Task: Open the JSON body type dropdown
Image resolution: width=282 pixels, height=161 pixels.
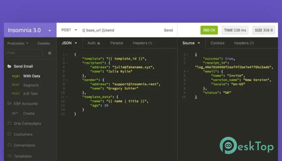Action: click(x=69, y=43)
